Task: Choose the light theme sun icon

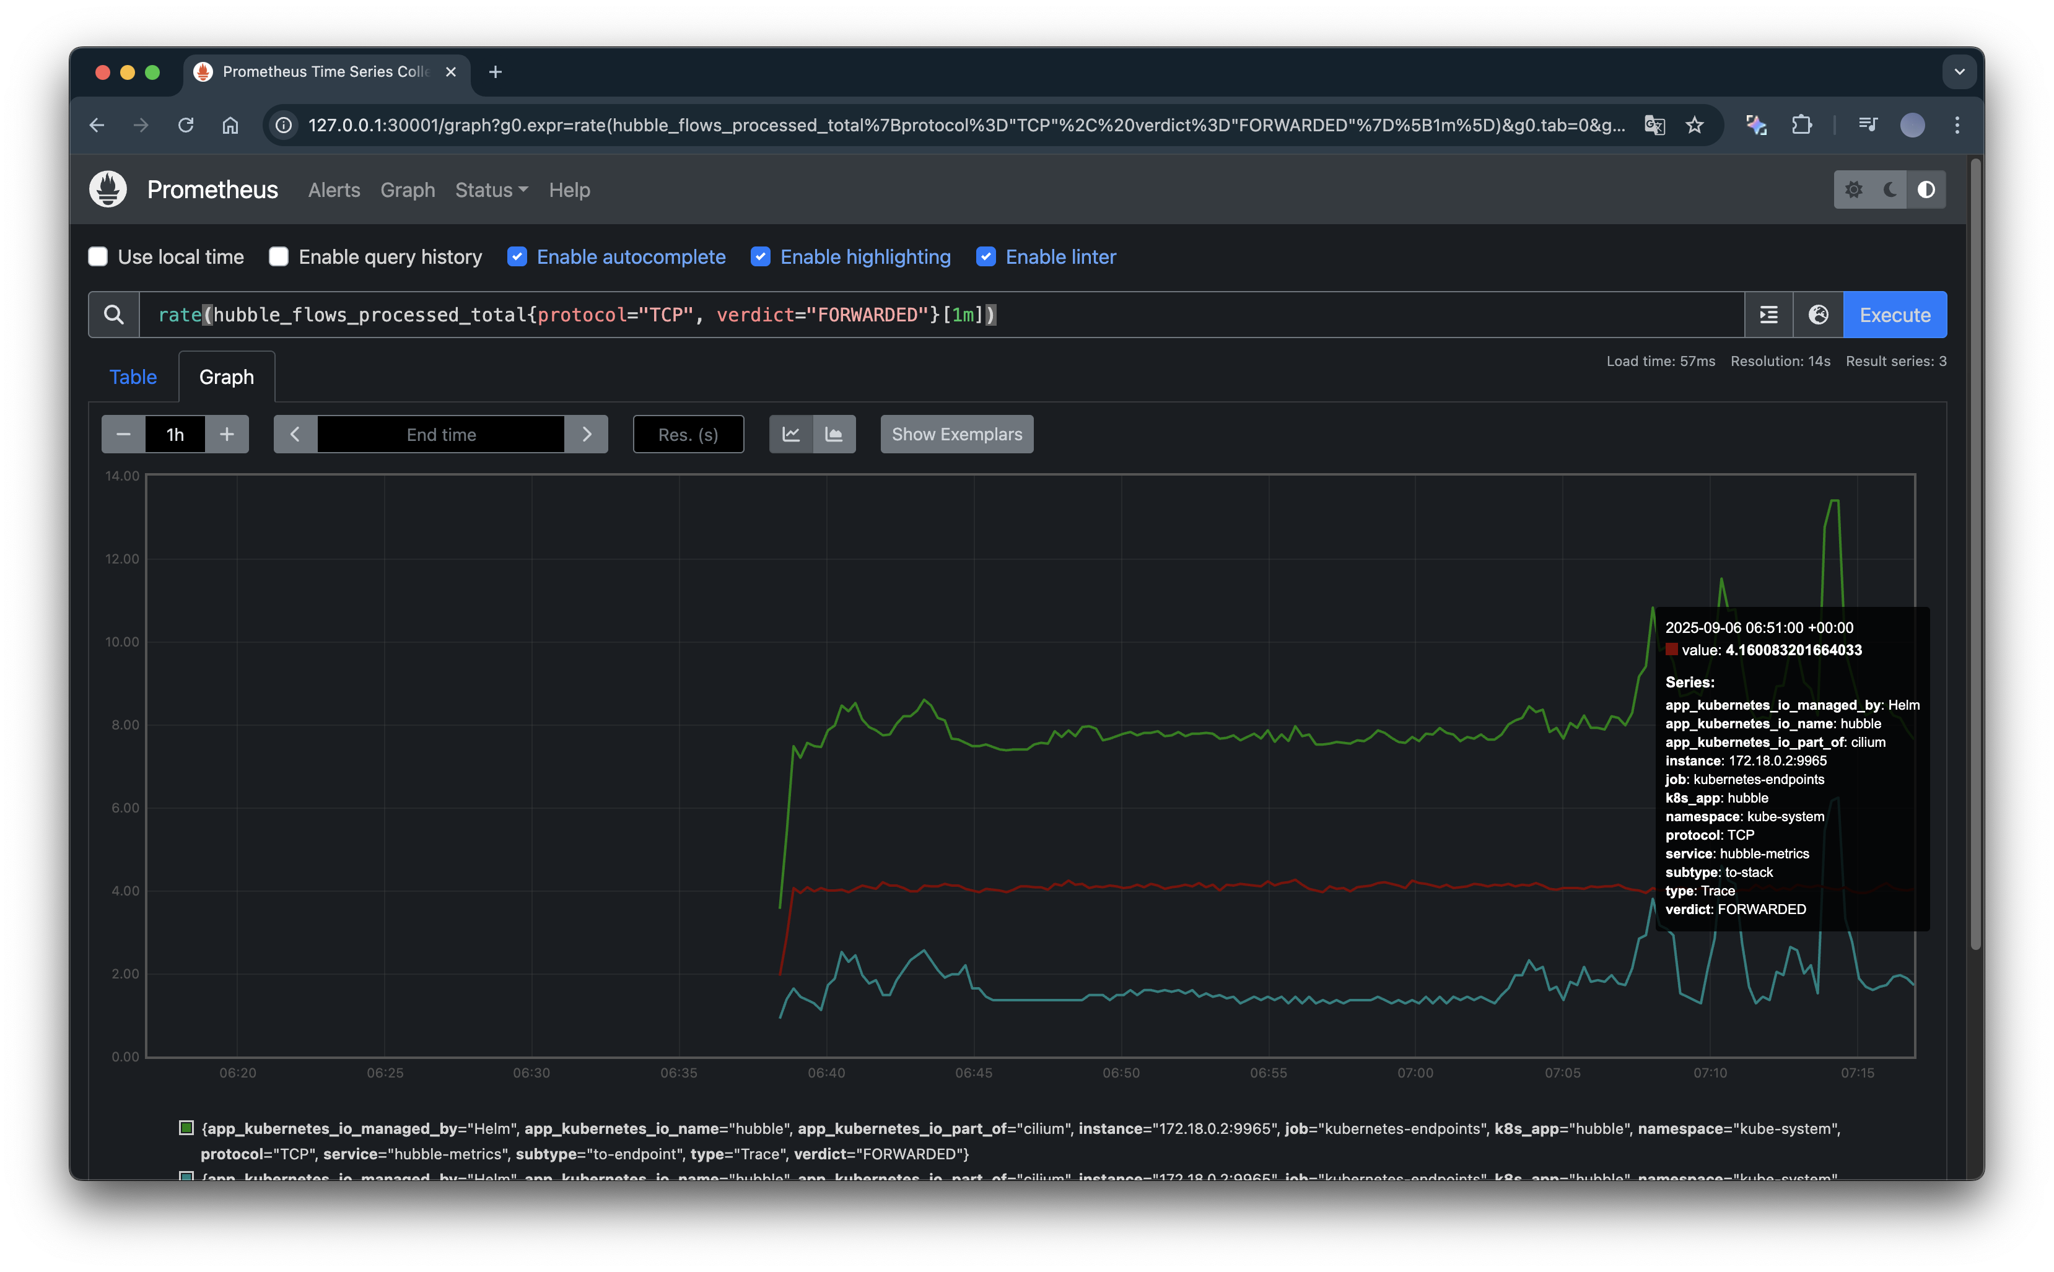Action: click(x=1853, y=189)
